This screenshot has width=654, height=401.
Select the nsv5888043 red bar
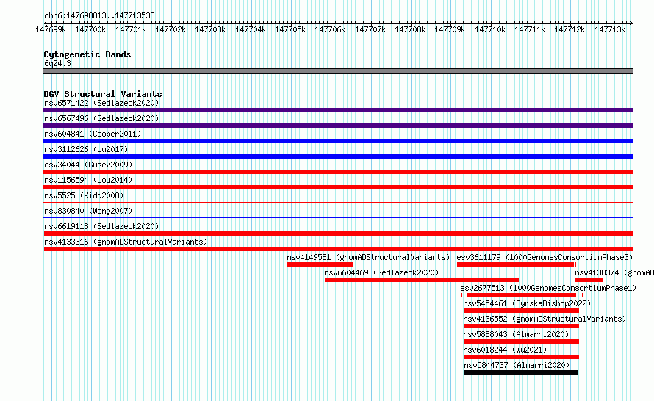[x=521, y=342]
